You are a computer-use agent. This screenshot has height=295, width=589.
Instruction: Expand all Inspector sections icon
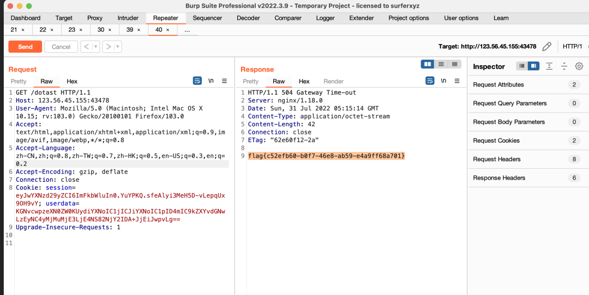click(549, 66)
